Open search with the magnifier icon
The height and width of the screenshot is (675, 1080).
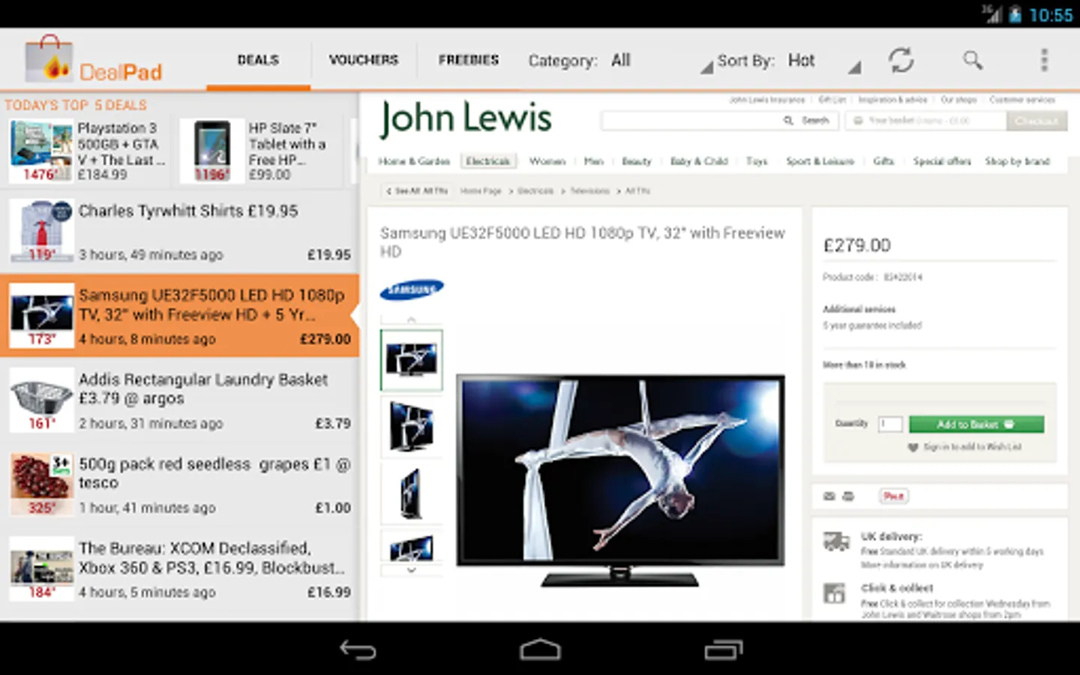point(973,60)
